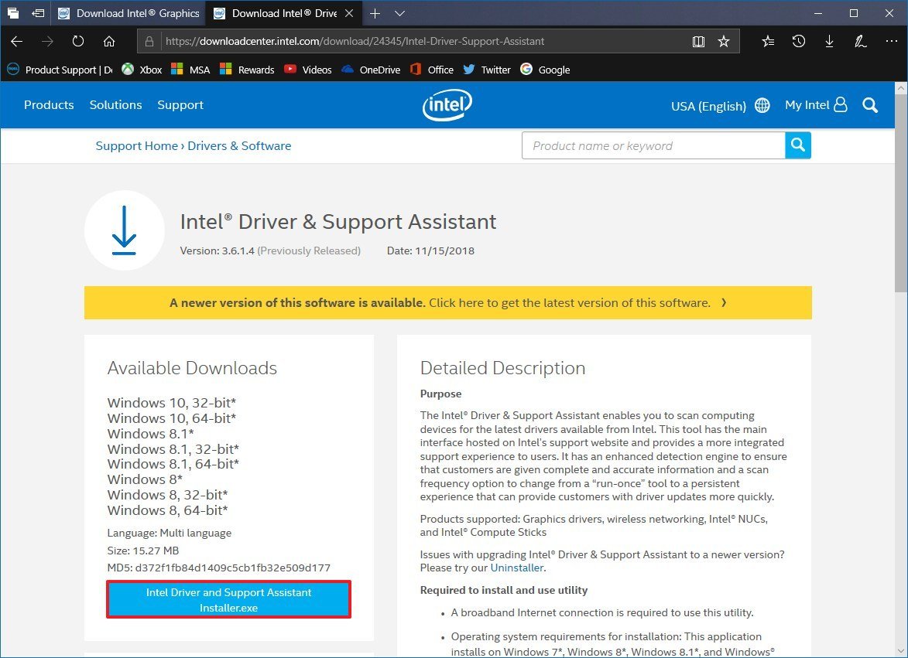Image resolution: width=908 pixels, height=658 pixels.
Task: Open the MSA bookmark
Action: [190, 70]
